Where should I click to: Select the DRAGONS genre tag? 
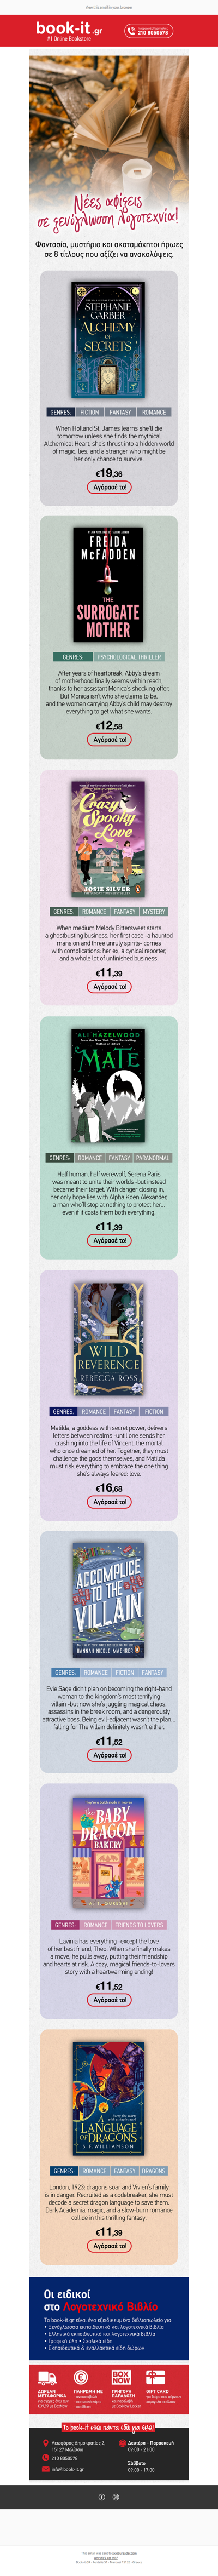coord(153,2171)
